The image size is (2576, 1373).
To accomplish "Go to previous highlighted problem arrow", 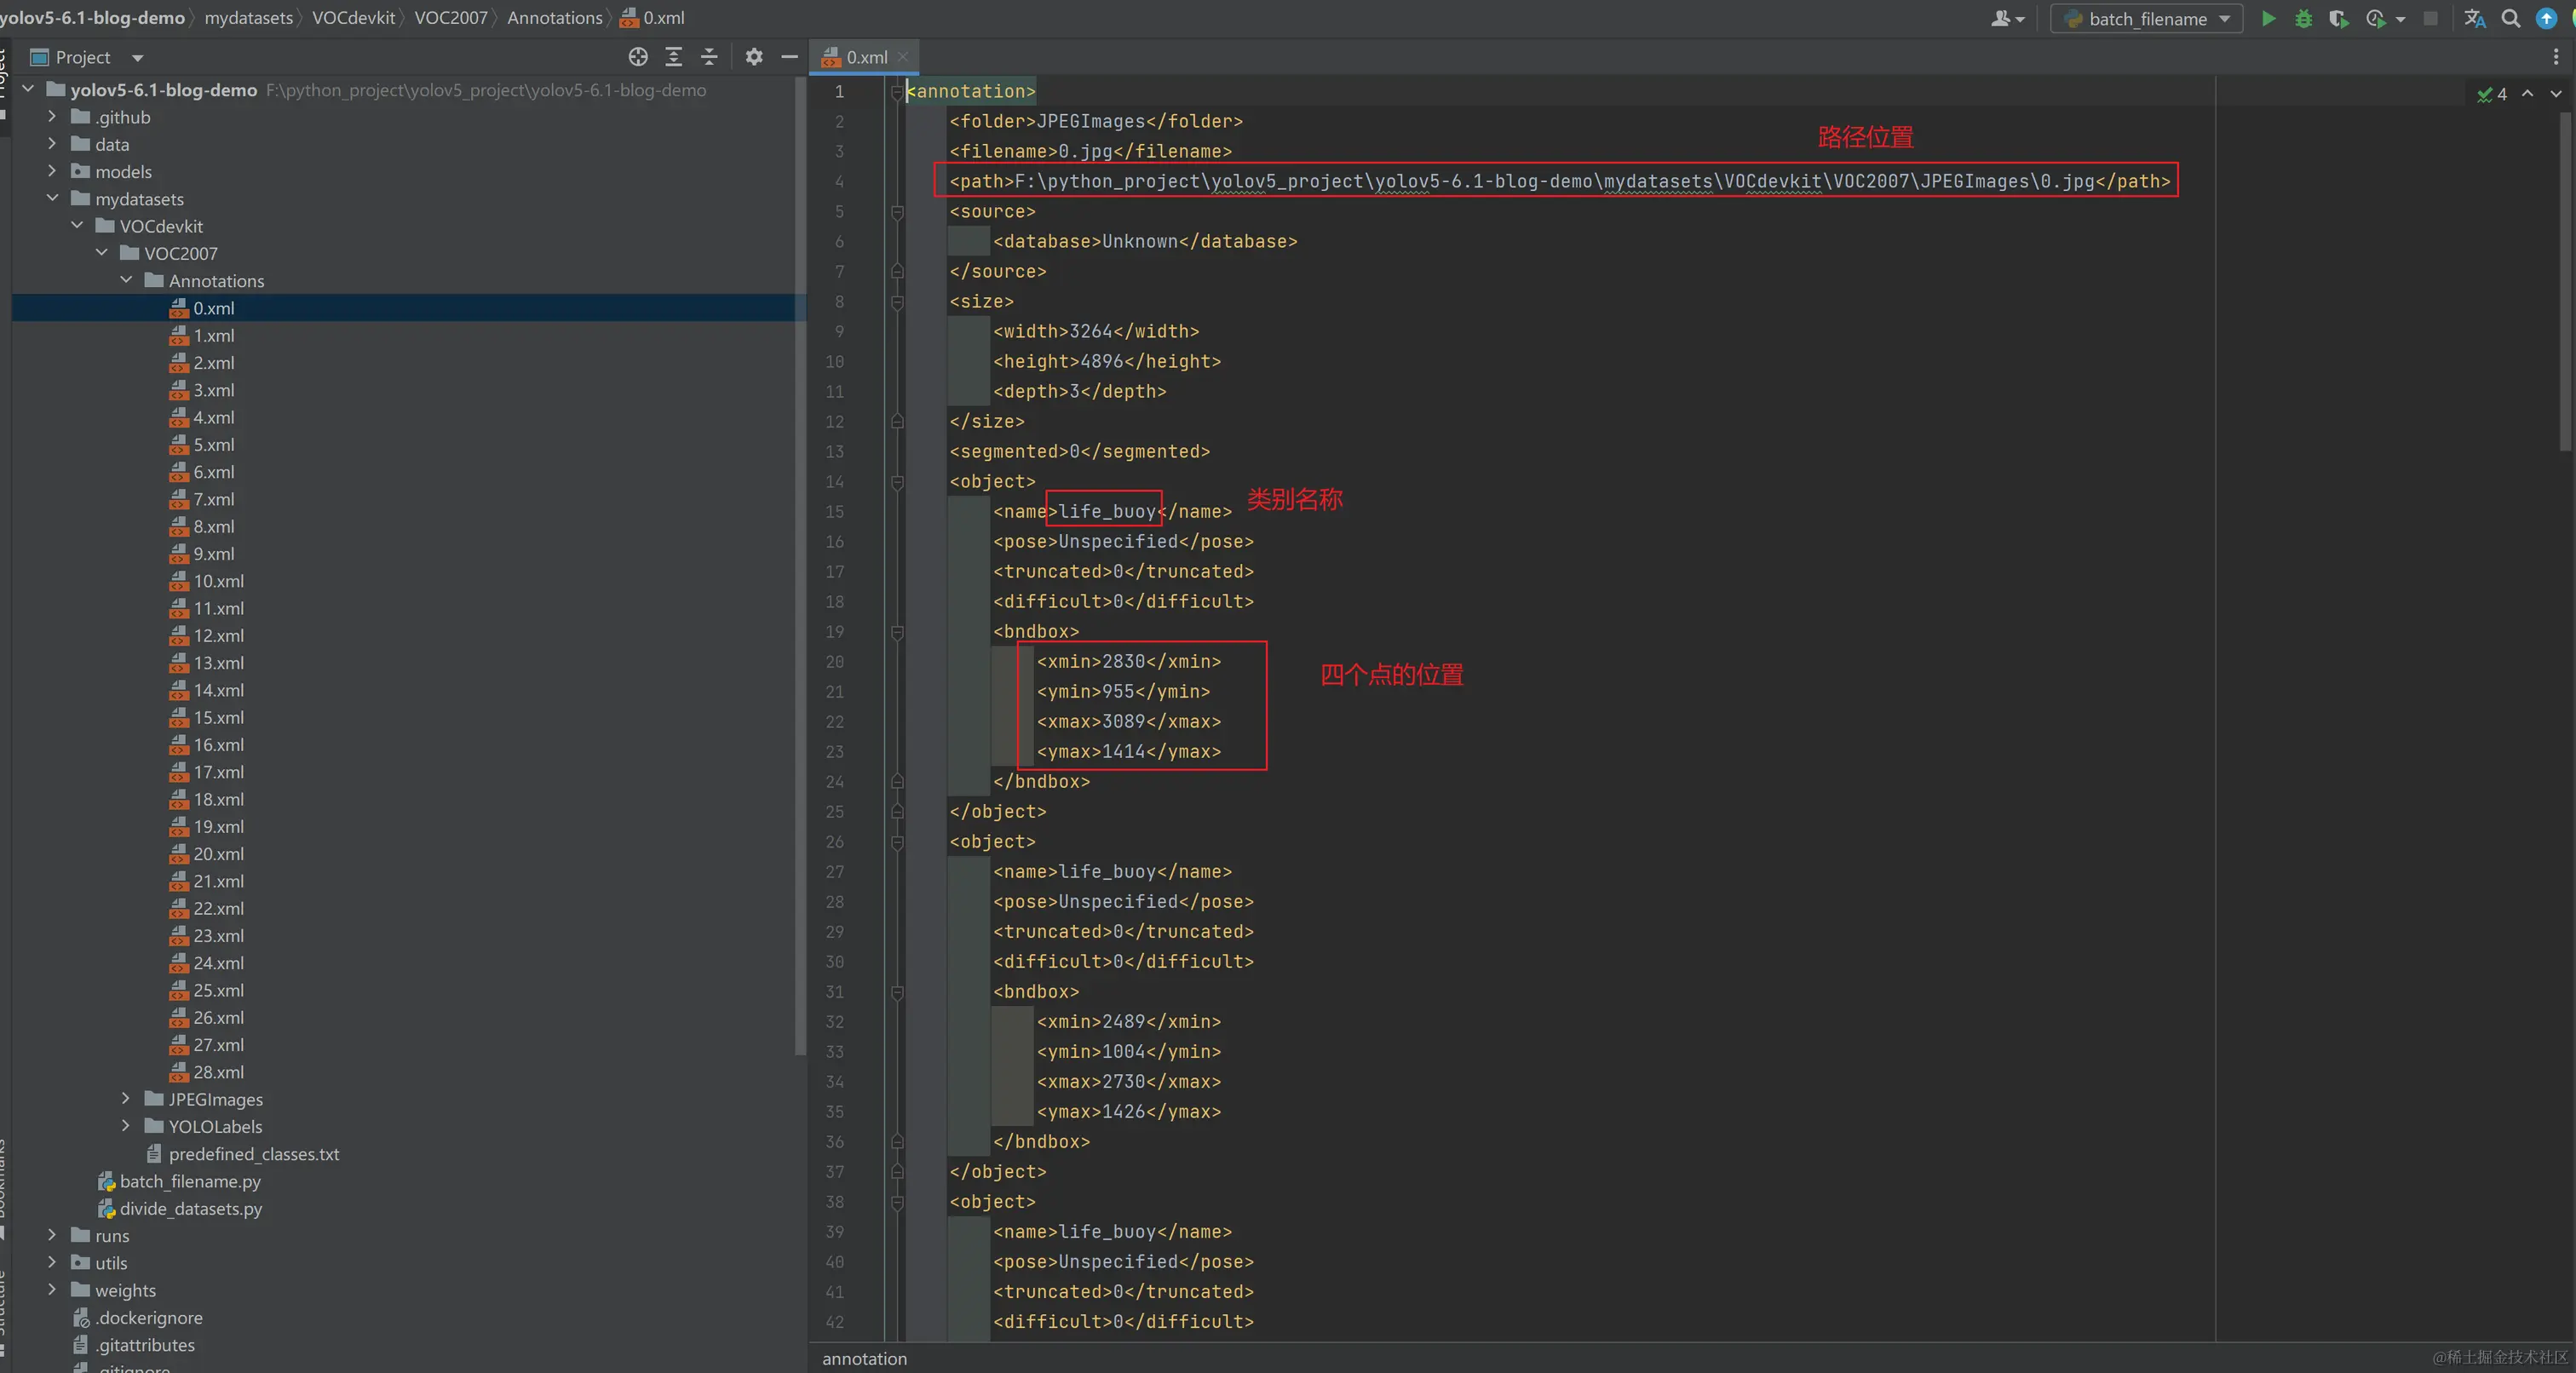I will point(2527,93).
